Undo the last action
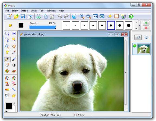The image size is (156, 121). (60, 16)
